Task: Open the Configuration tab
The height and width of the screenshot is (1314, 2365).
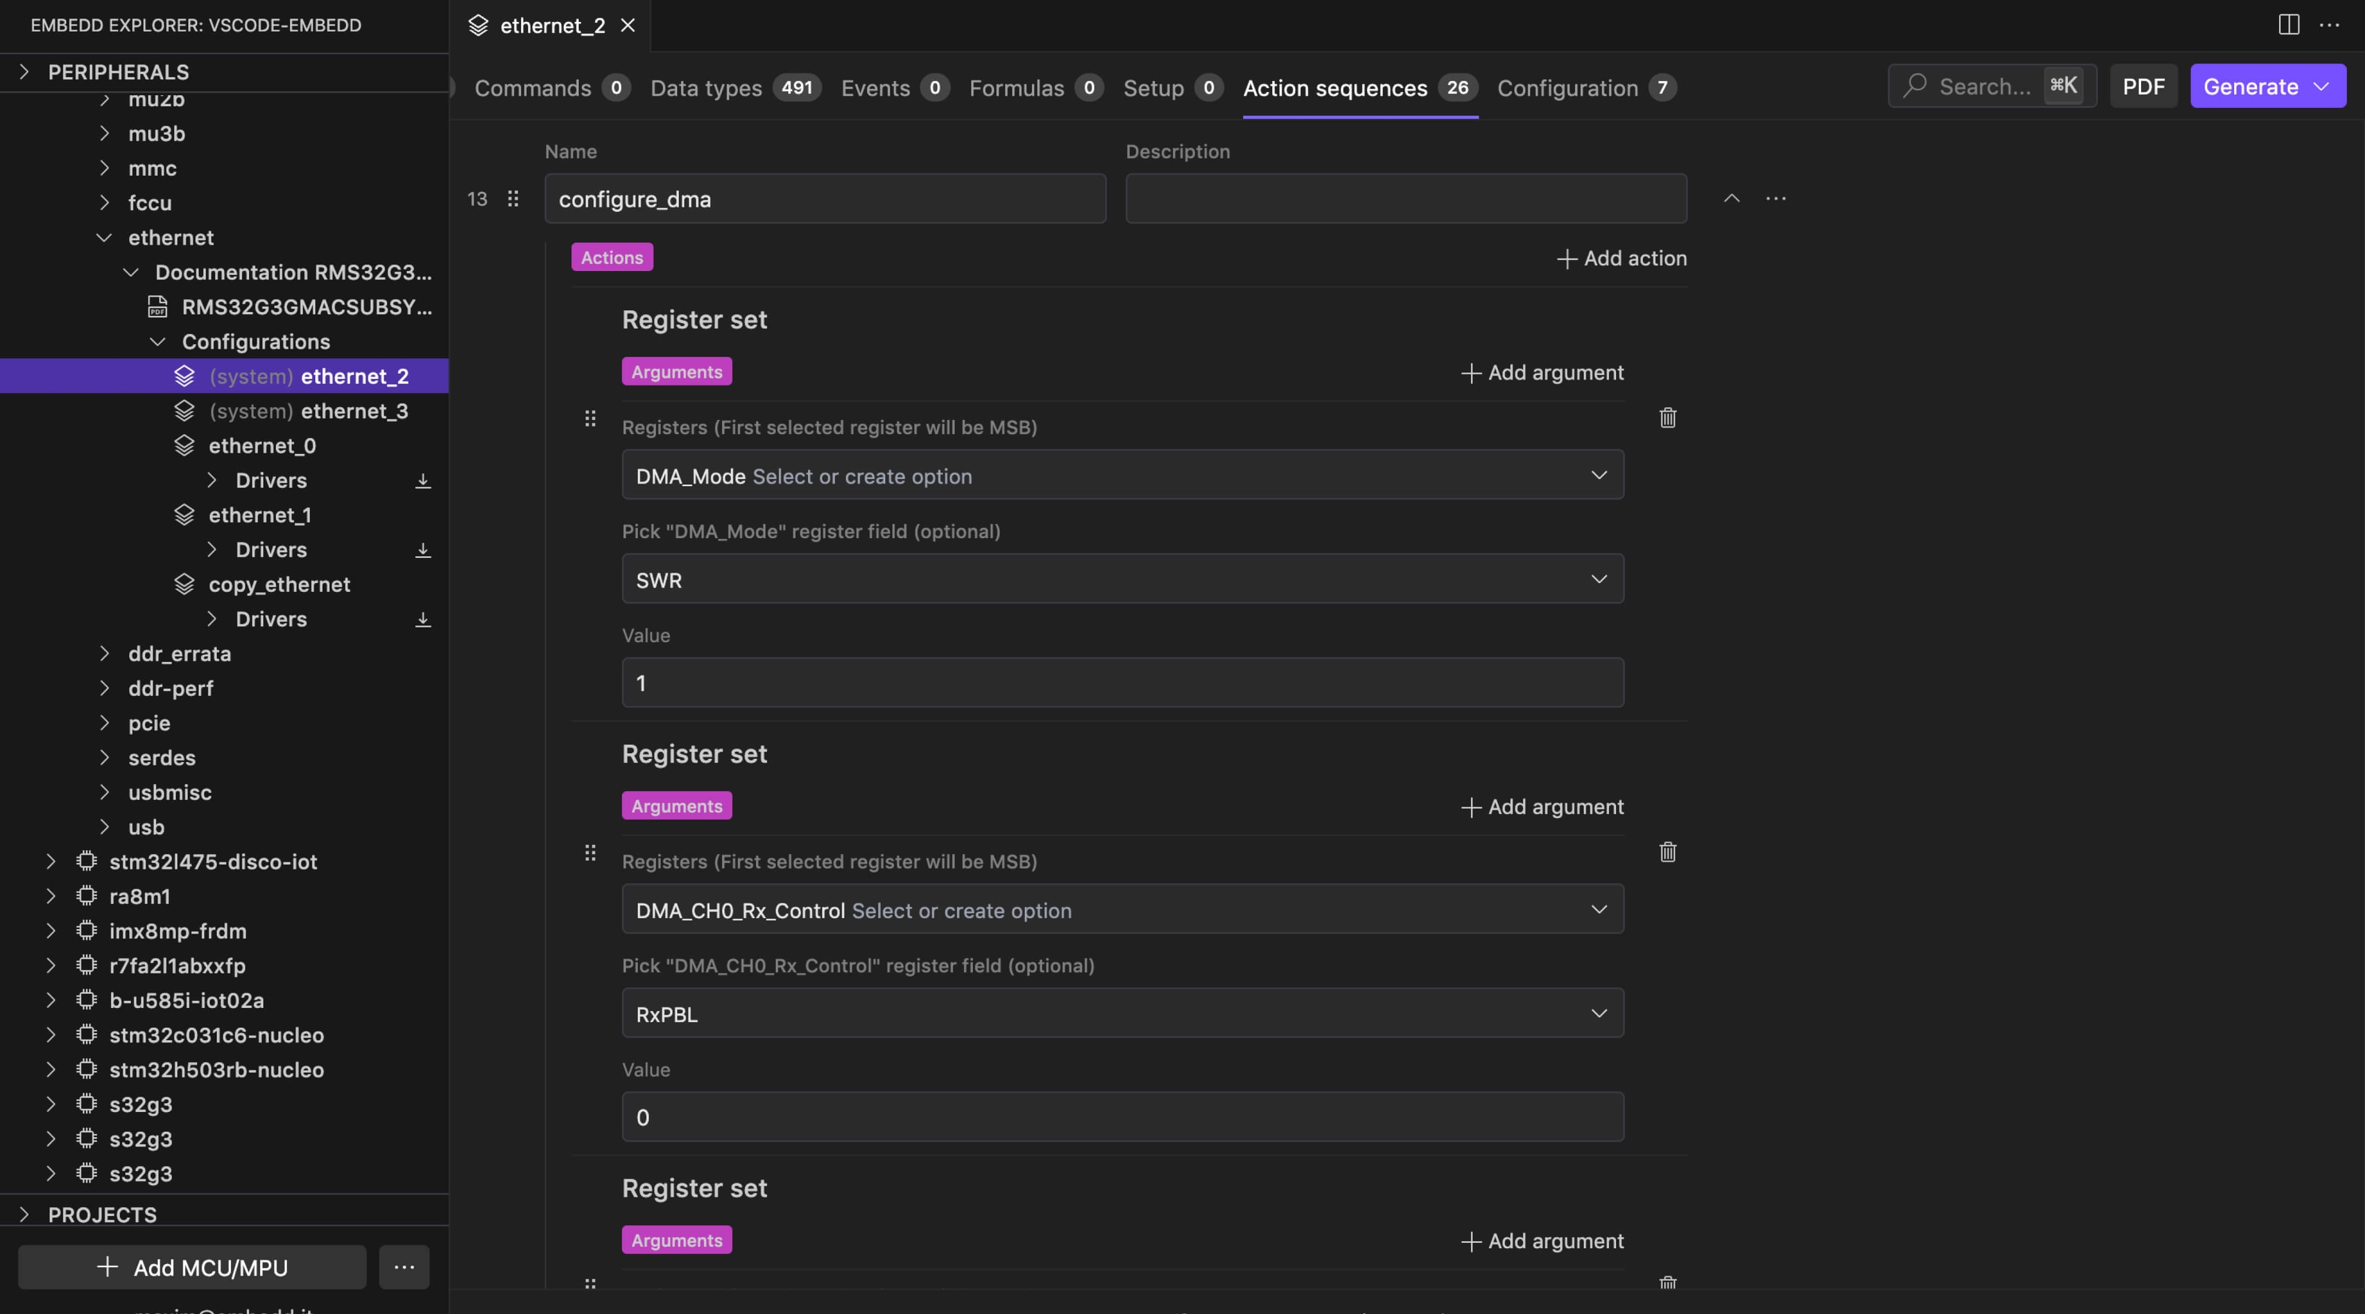Action: tap(1567, 87)
